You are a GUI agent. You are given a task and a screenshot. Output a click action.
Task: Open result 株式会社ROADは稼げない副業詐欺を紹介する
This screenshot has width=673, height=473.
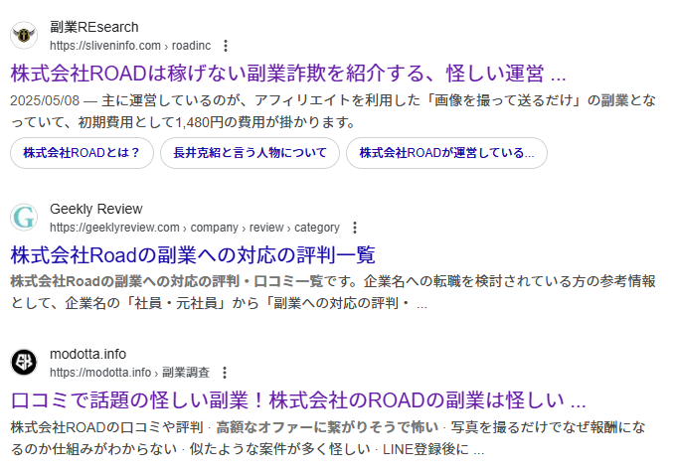click(x=288, y=73)
